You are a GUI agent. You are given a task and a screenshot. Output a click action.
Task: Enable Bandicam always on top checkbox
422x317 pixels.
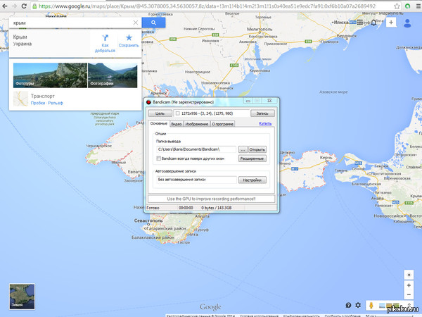point(159,158)
